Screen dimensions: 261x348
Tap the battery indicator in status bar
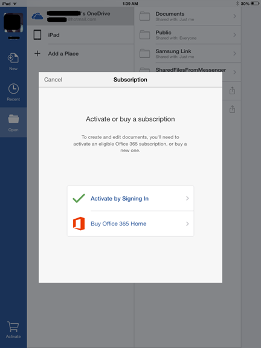click(255, 4)
